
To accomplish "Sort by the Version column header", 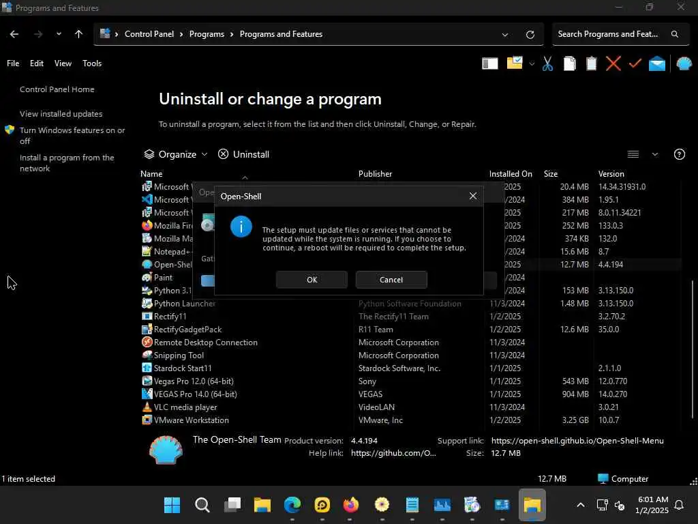I will coord(611,174).
